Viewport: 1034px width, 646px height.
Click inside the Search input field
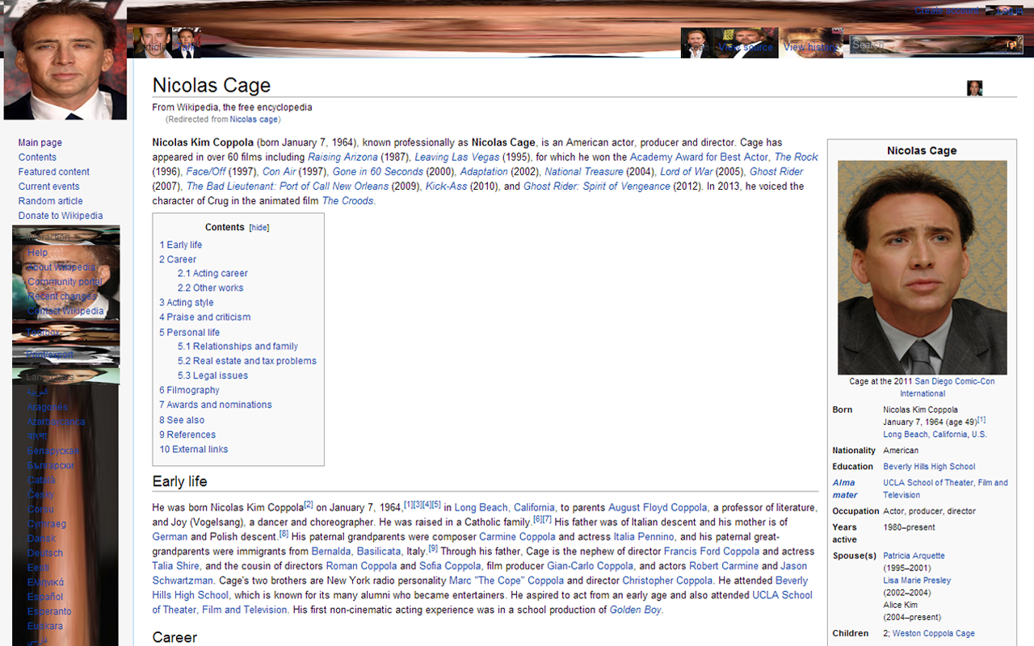coord(921,45)
